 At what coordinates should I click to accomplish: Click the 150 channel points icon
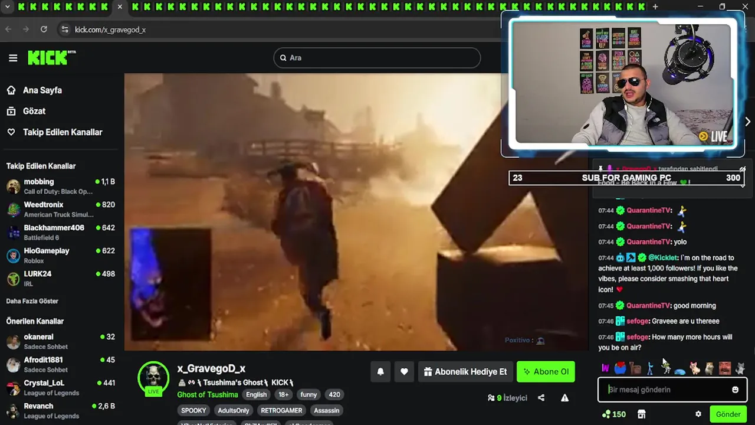click(606, 414)
